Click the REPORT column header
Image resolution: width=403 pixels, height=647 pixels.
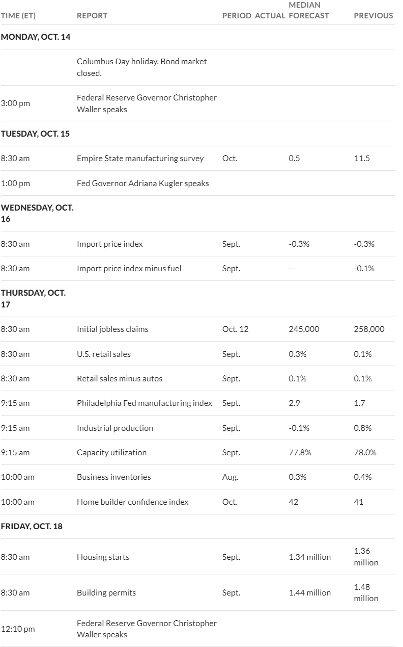[x=92, y=16]
